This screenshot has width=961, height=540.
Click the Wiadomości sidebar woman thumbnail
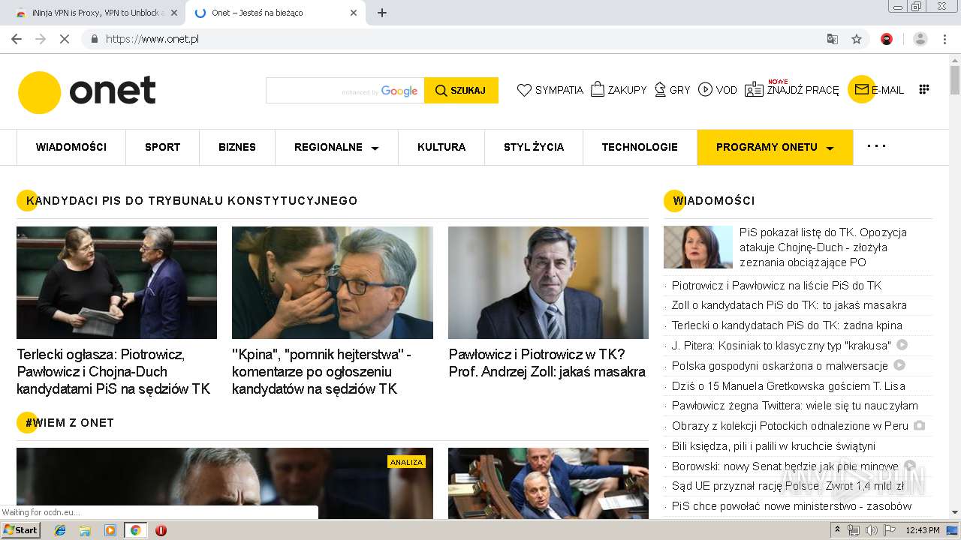coord(698,247)
